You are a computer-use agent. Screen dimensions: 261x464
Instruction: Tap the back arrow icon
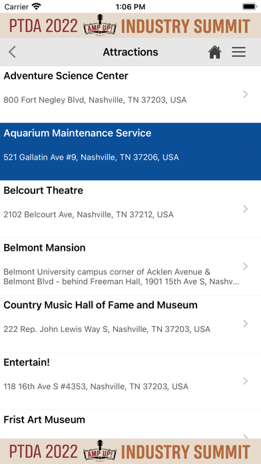(12, 52)
